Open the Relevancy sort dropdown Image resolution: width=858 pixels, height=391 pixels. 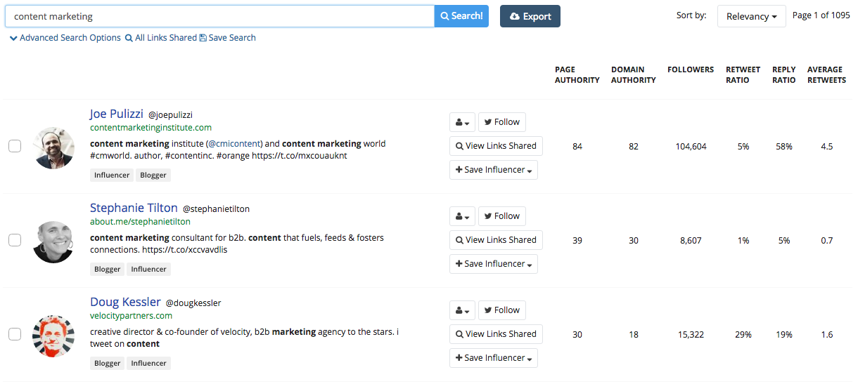(751, 16)
